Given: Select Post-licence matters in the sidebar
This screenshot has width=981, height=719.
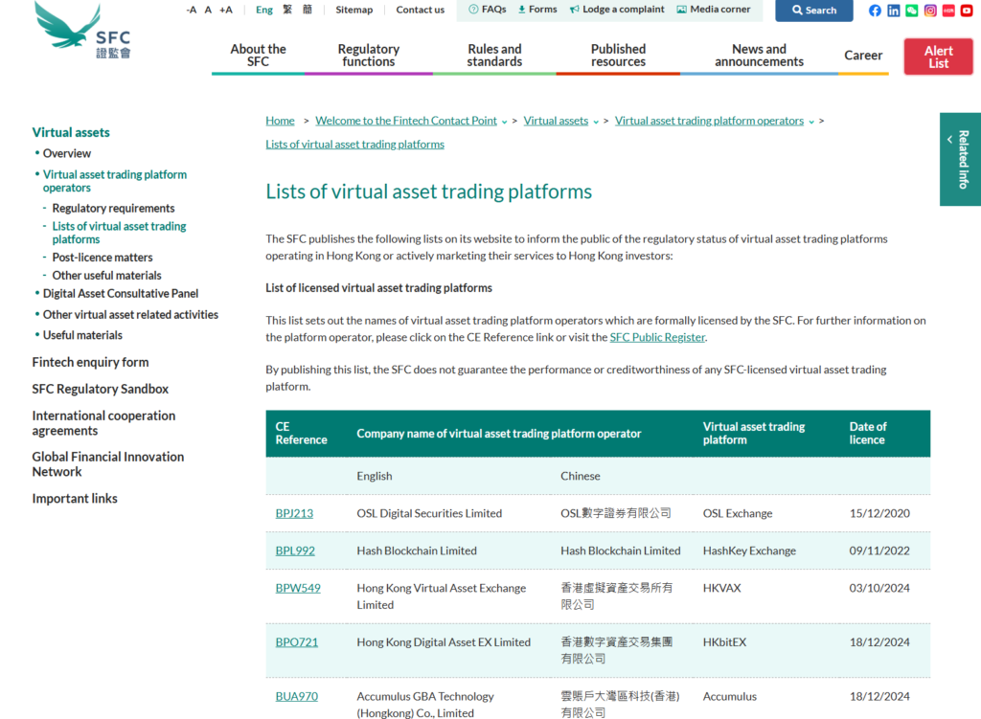Looking at the screenshot, I should coord(102,258).
